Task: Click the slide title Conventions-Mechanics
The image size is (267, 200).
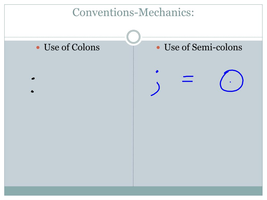Action: click(x=133, y=12)
